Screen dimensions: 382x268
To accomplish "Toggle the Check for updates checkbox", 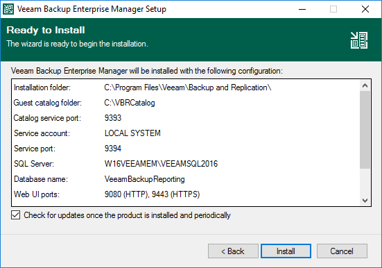I will [x=15, y=215].
